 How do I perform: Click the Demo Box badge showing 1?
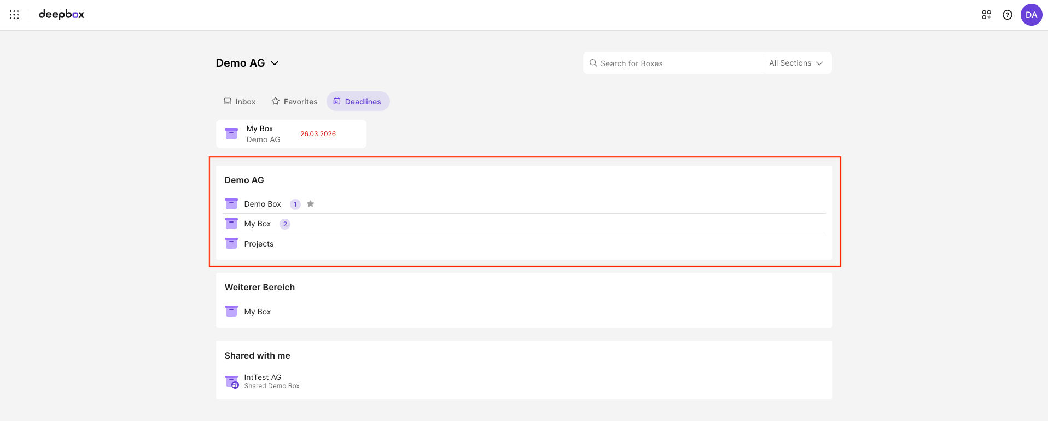pos(295,204)
